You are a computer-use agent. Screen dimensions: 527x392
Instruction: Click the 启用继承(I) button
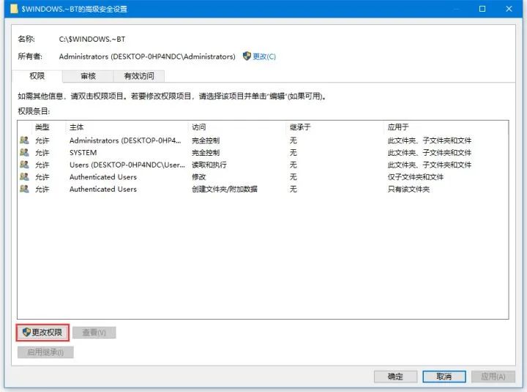pos(45,352)
